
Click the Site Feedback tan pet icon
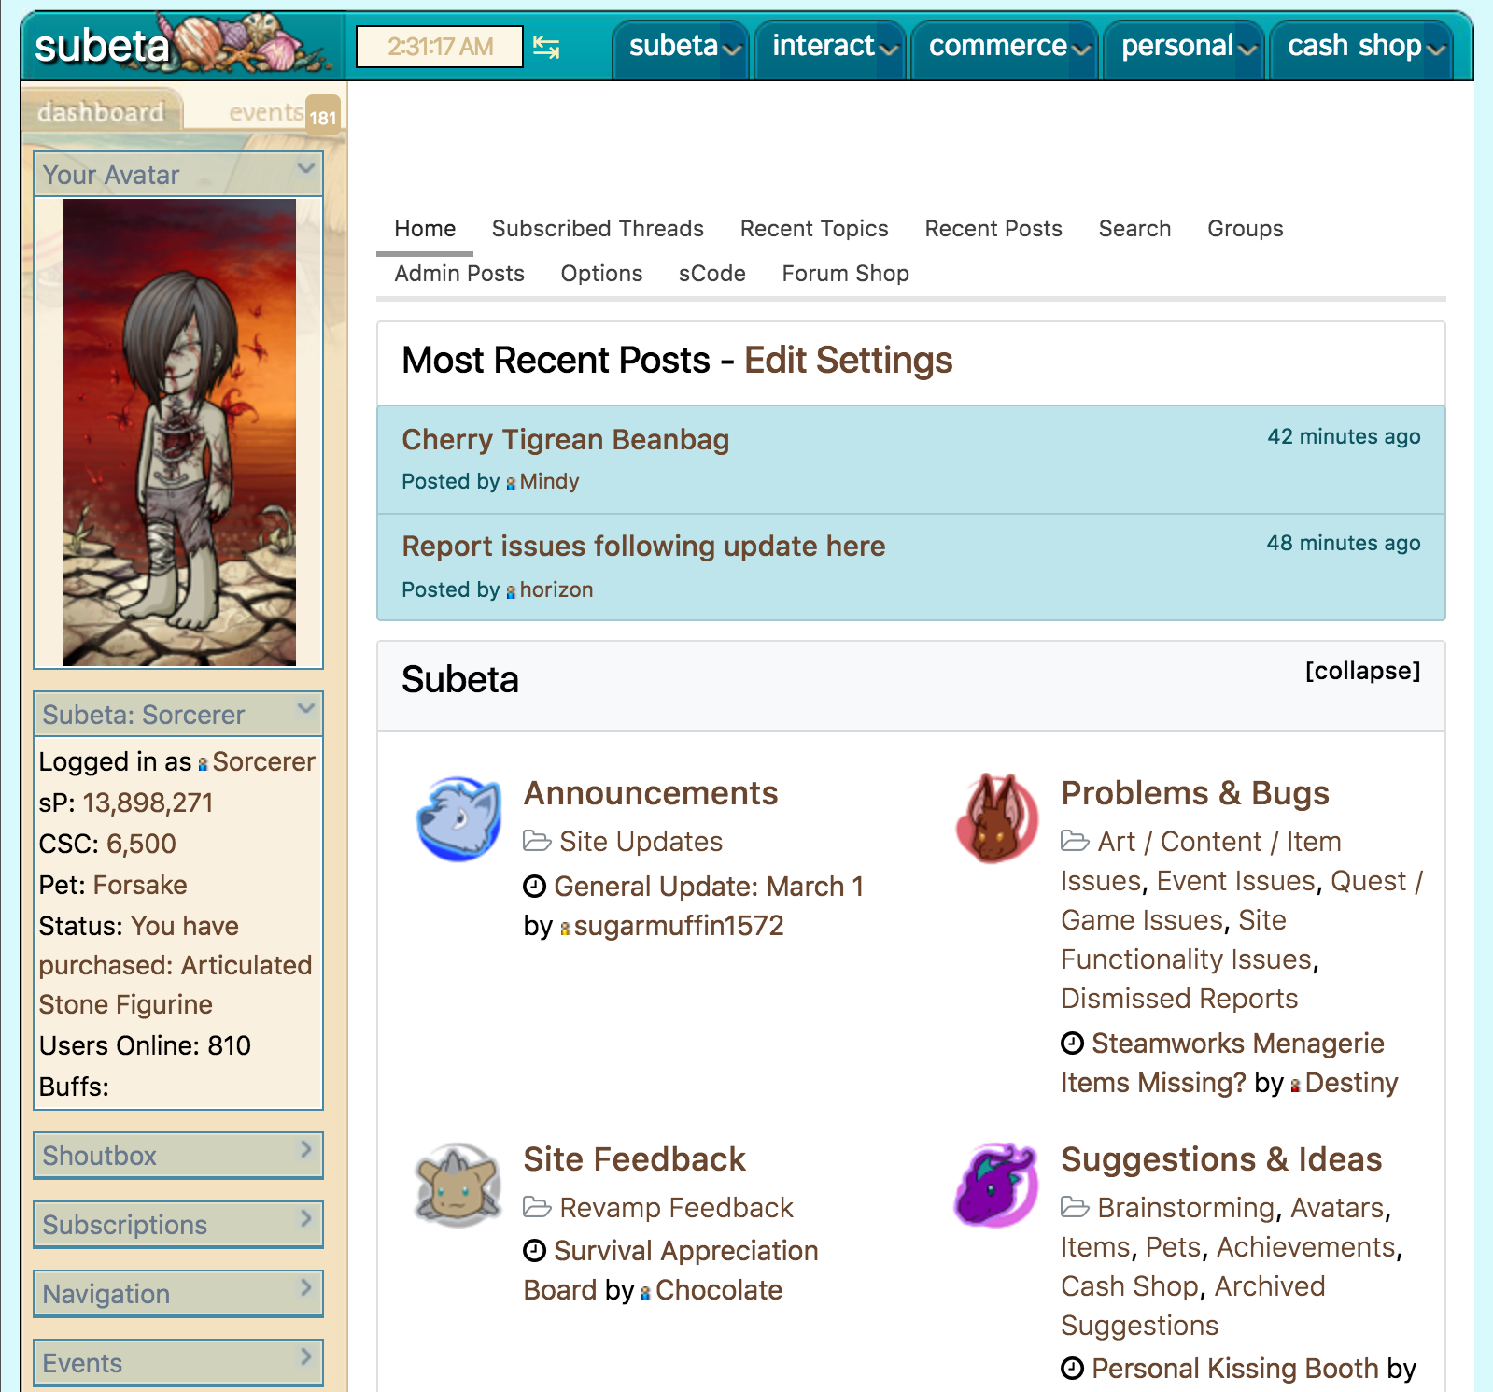[x=458, y=1185]
